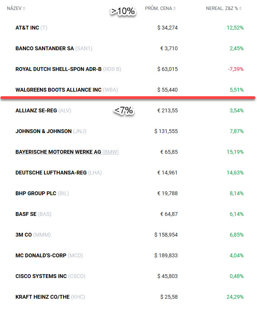The height and width of the screenshot is (311, 257).
Task: Click the BASF SE stock name
Action: pyautogui.click(x=26, y=214)
